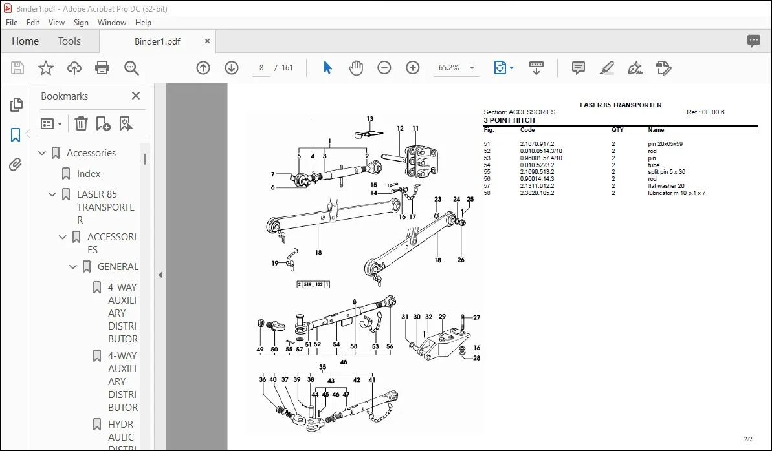The width and height of the screenshot is (772, 451).
Task: Collapse the Accessories bookmark
Action: [42, 153]
